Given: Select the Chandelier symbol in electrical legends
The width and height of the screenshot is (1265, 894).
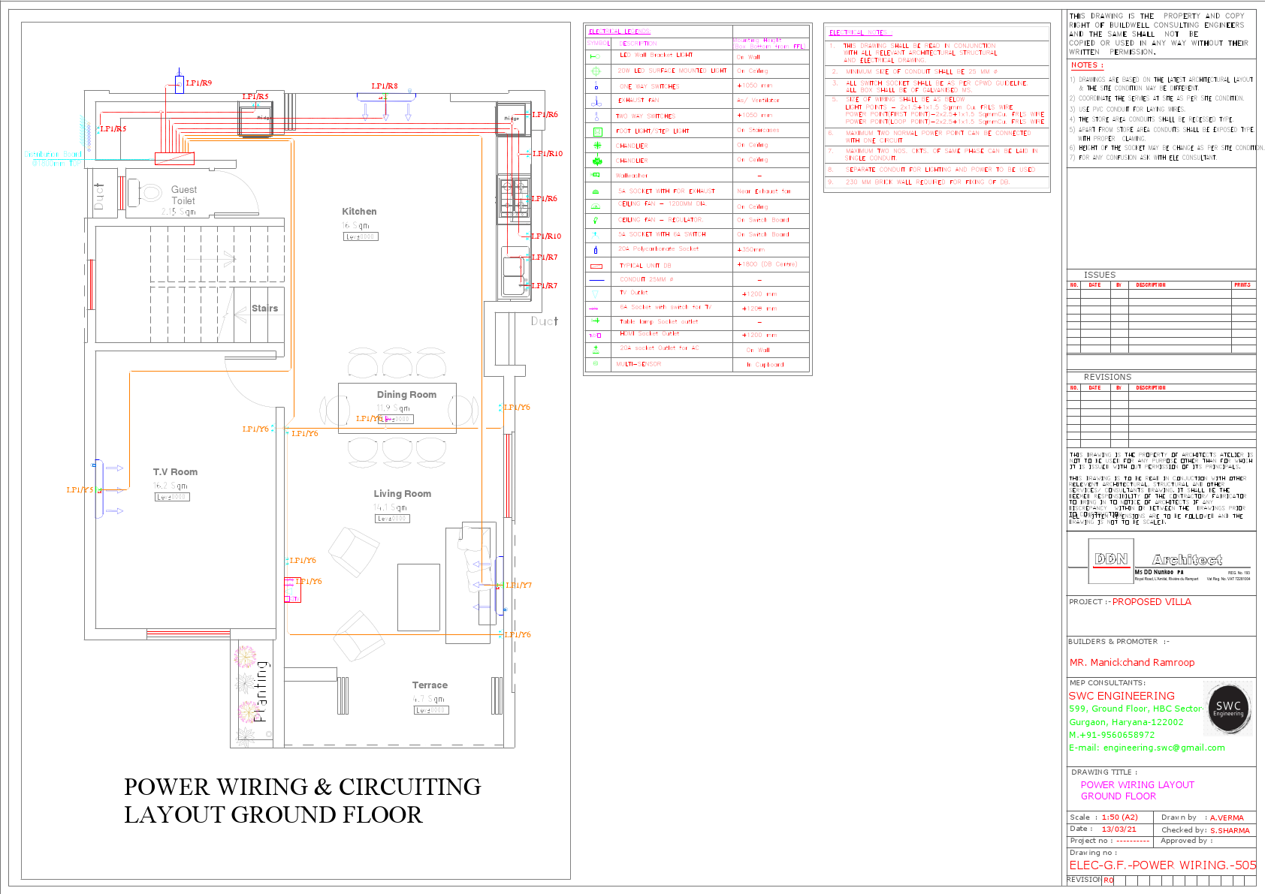Looking at the screenshot, I should 596,145.
